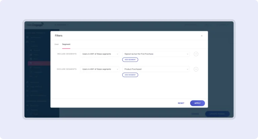Expand the 'Product Purchased' segment dropdown

pos(156,69)
